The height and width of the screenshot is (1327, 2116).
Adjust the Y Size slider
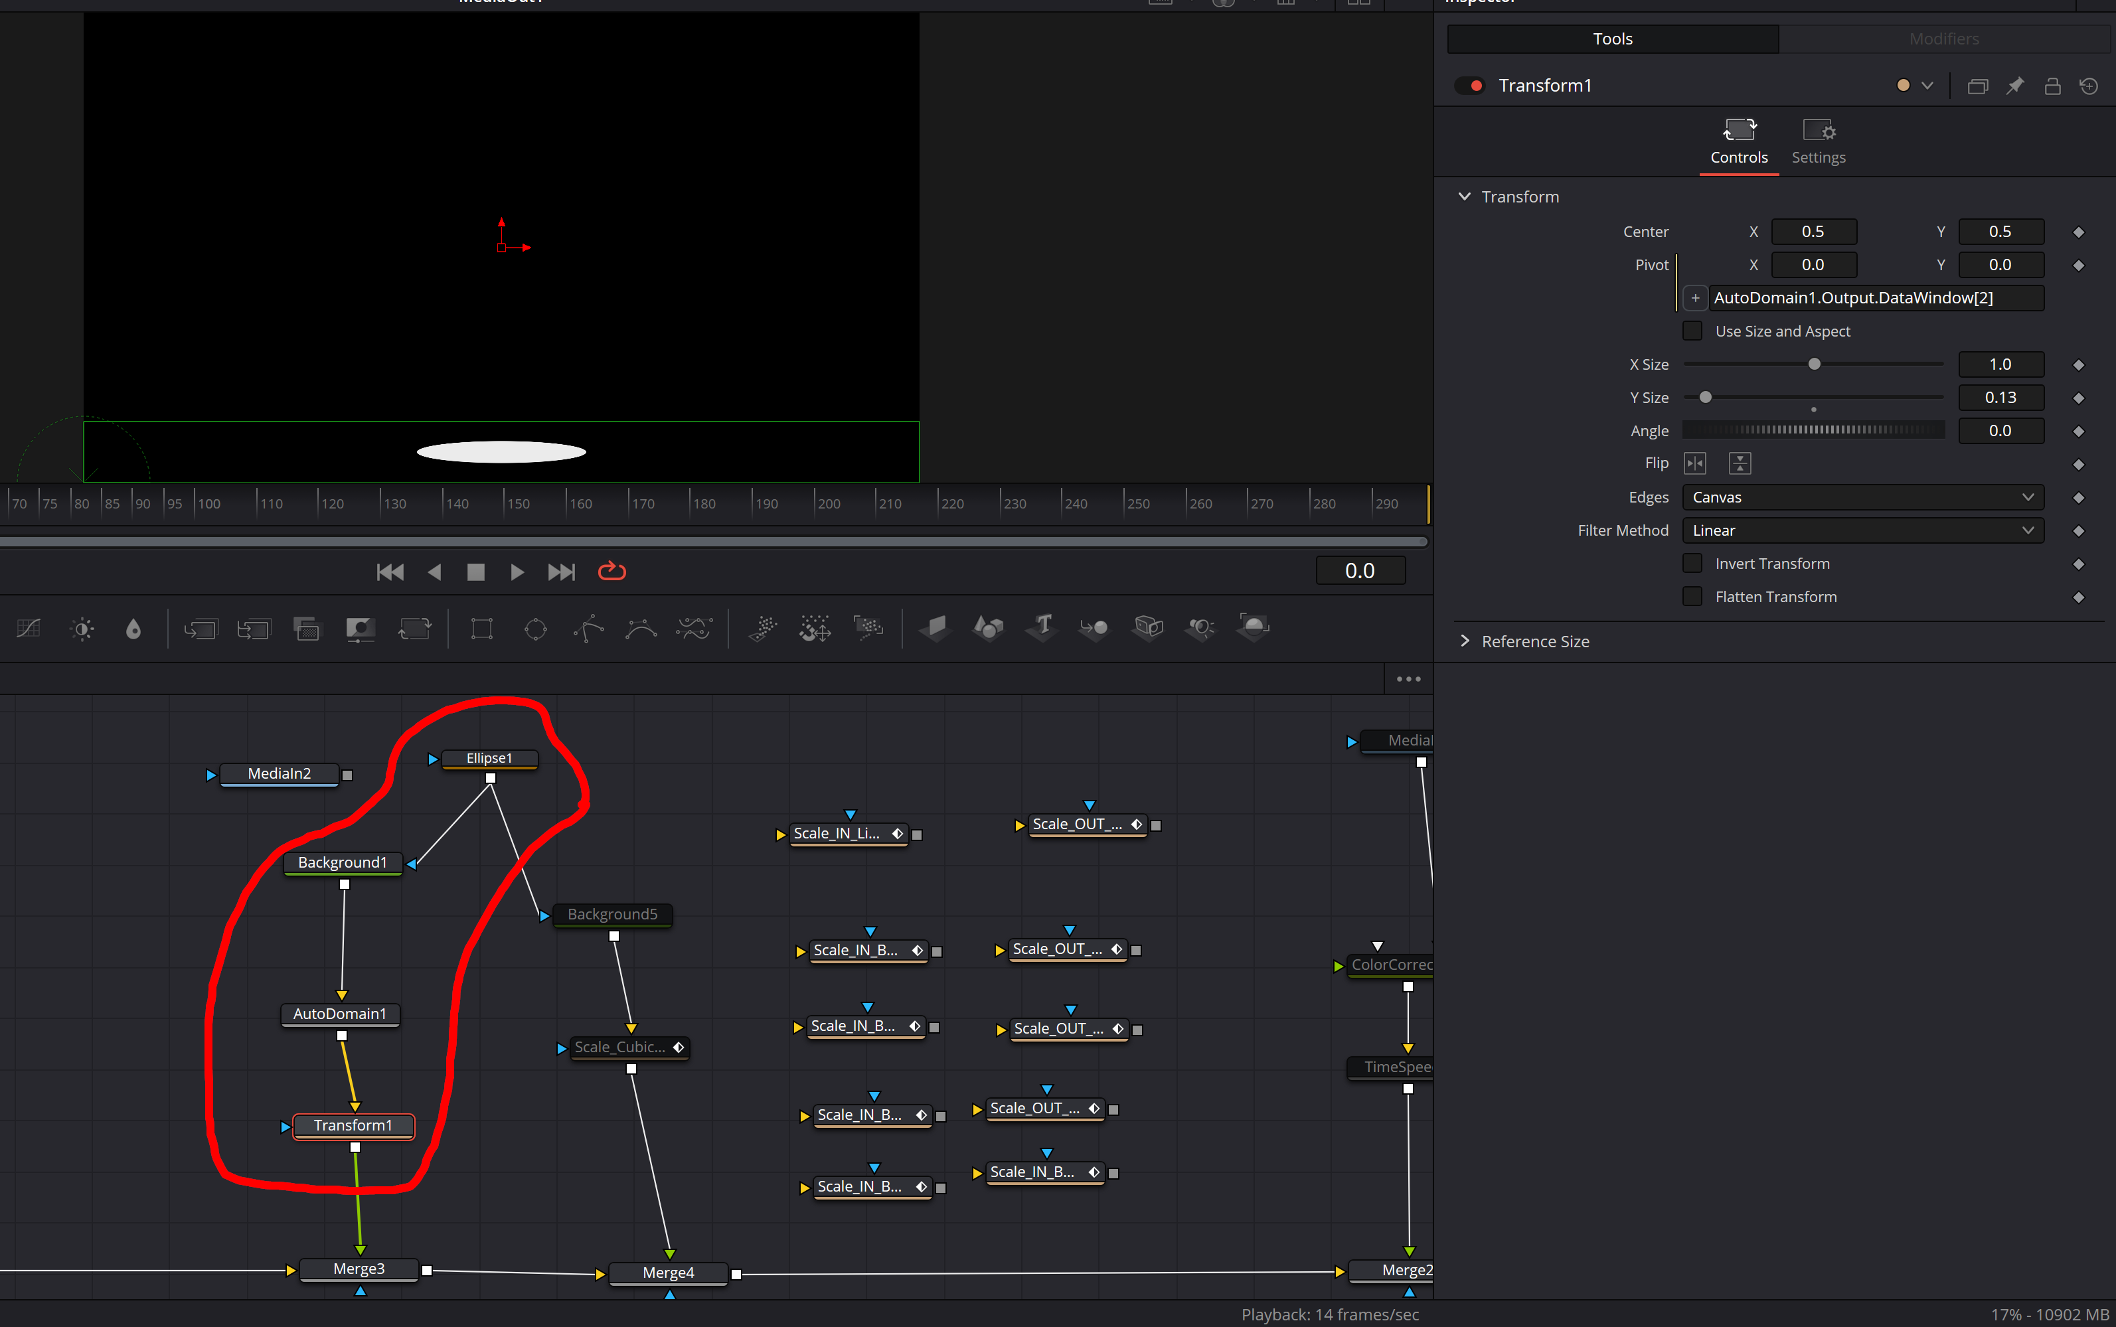(1705, 398)
